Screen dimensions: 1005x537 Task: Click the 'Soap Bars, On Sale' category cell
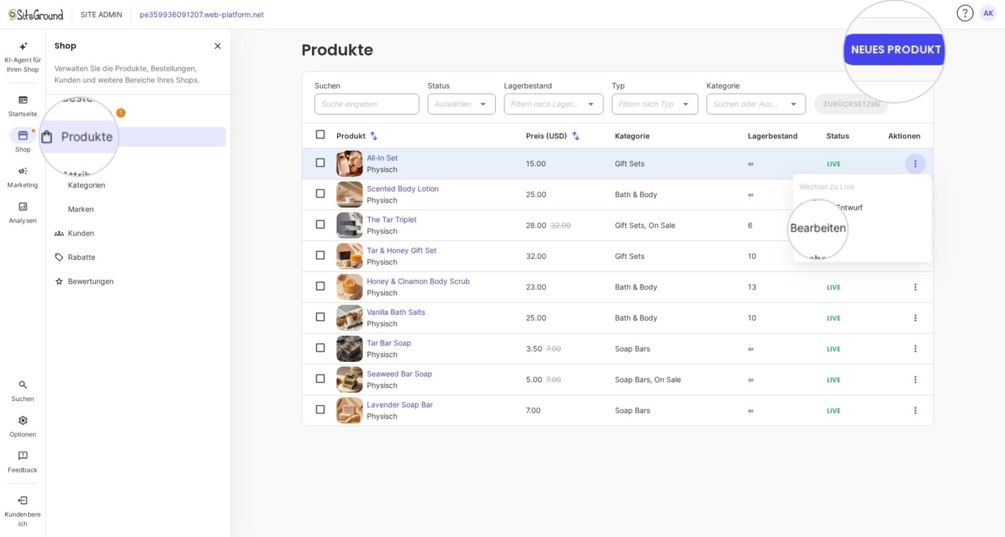[647, 380]
